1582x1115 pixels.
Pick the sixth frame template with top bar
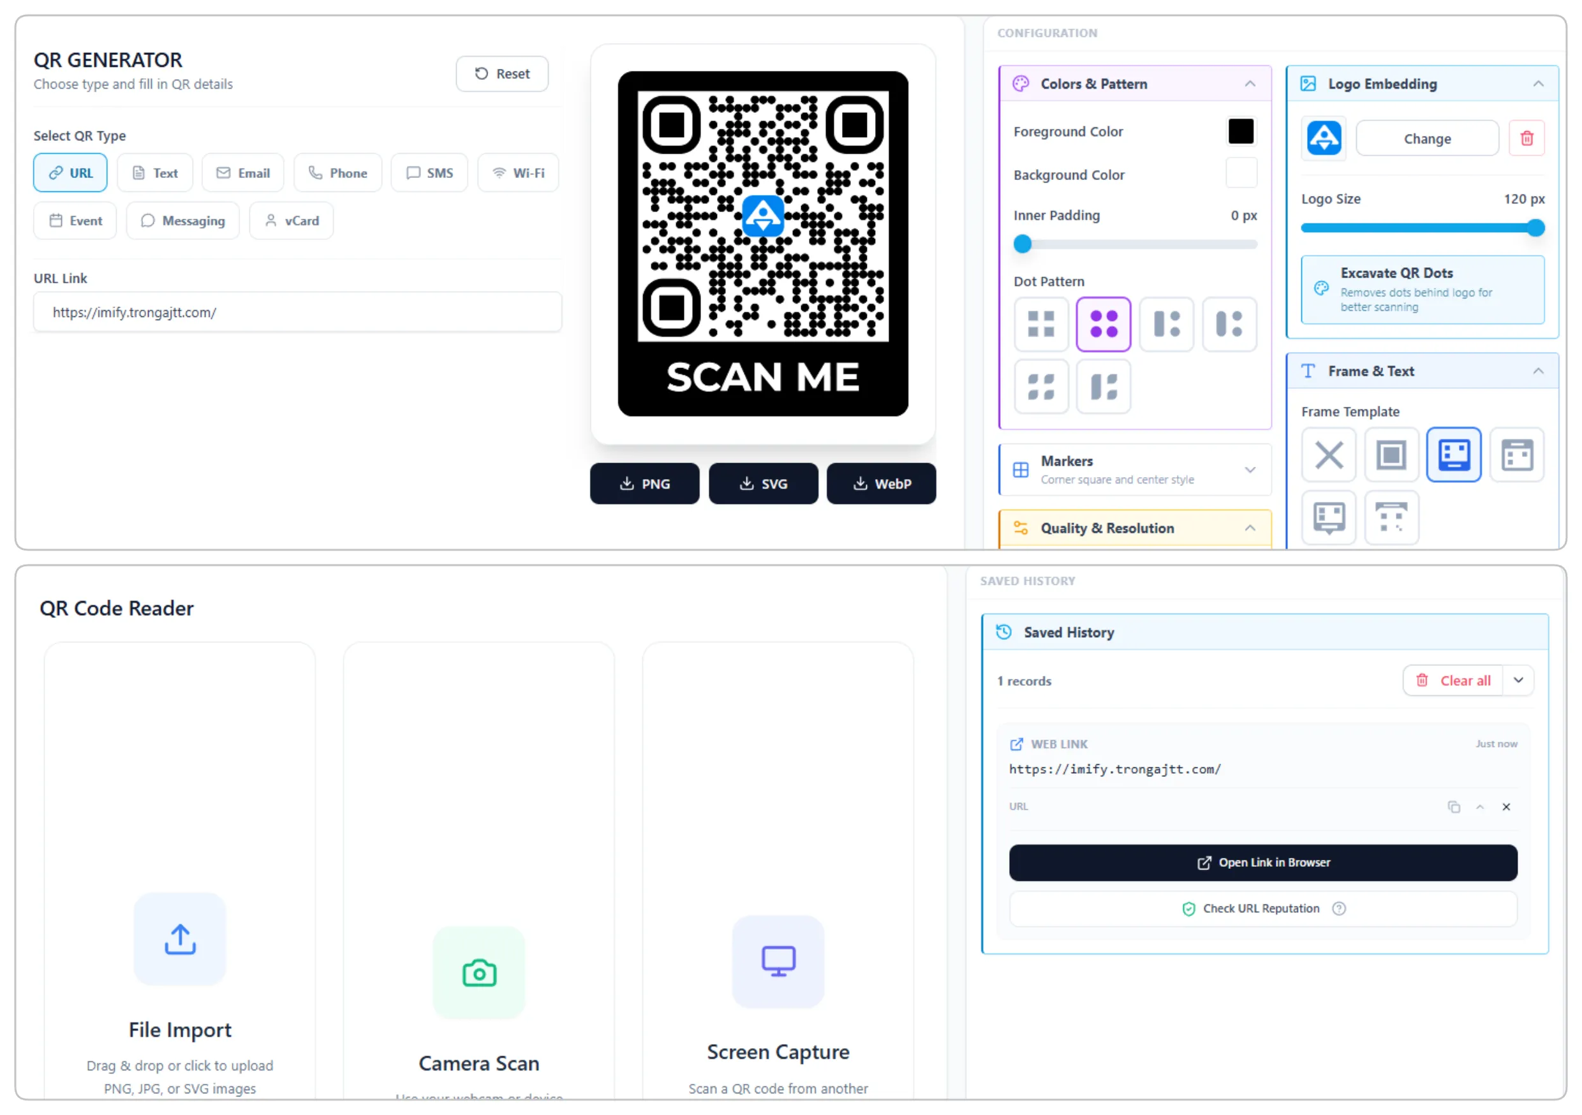tap(1391, 517)
